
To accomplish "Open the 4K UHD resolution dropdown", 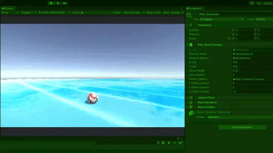I will [x=54, y=13].
